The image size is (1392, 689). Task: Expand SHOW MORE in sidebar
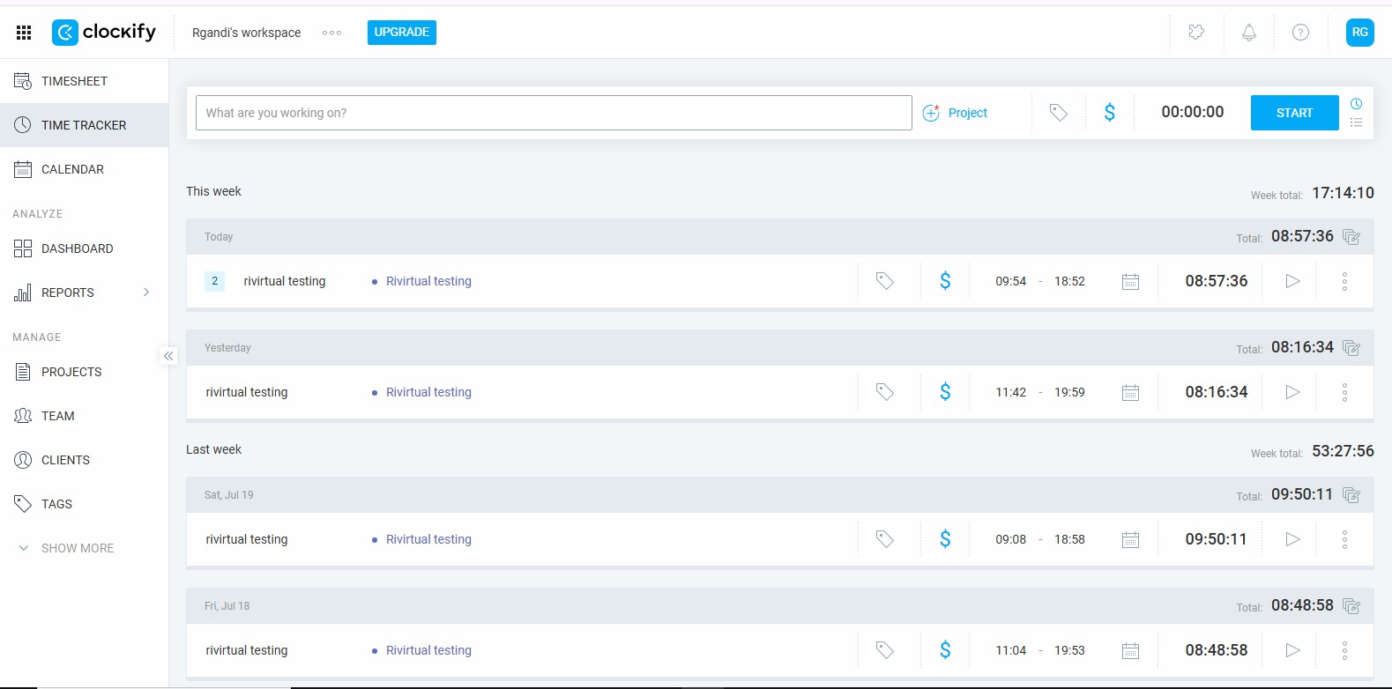click(77, 548)
